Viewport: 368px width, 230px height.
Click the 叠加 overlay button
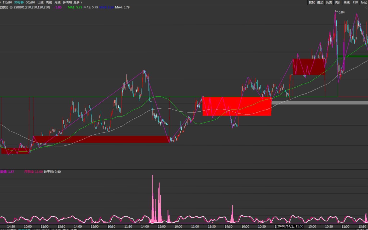pyautogui.click(x=320, y=2)
